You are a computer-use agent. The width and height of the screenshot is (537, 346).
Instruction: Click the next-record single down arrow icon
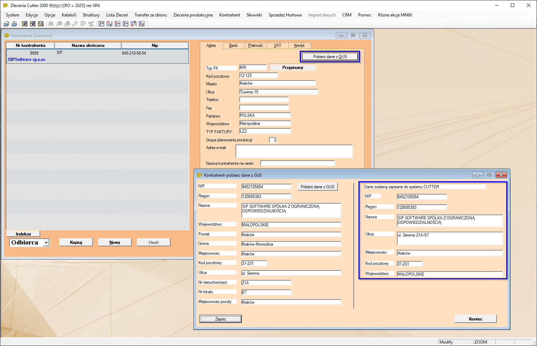click(x=125, y=24)
